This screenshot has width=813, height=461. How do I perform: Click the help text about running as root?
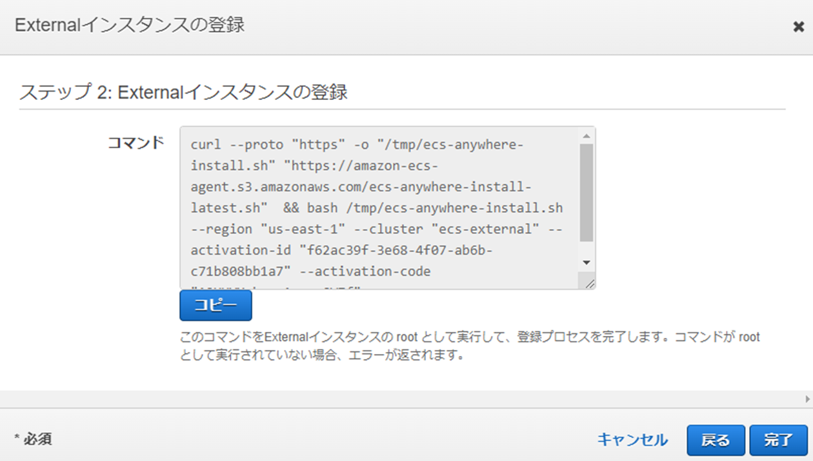[470, 346]
